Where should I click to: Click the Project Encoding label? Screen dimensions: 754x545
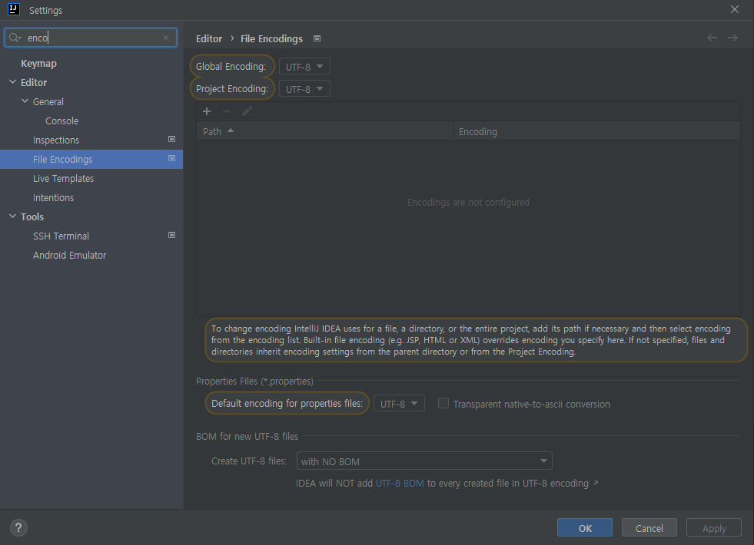[232, 89]
